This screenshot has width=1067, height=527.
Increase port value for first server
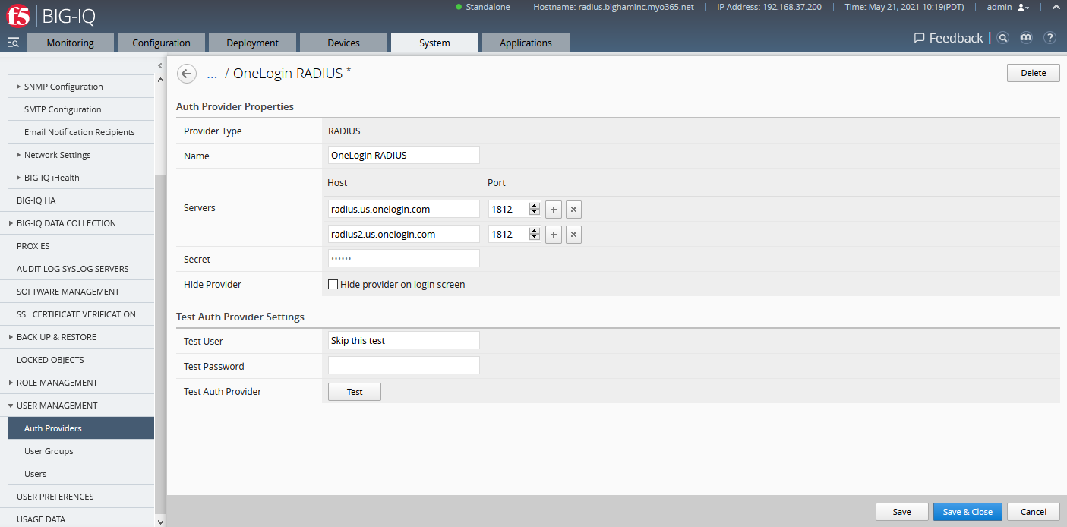point(535,206)
